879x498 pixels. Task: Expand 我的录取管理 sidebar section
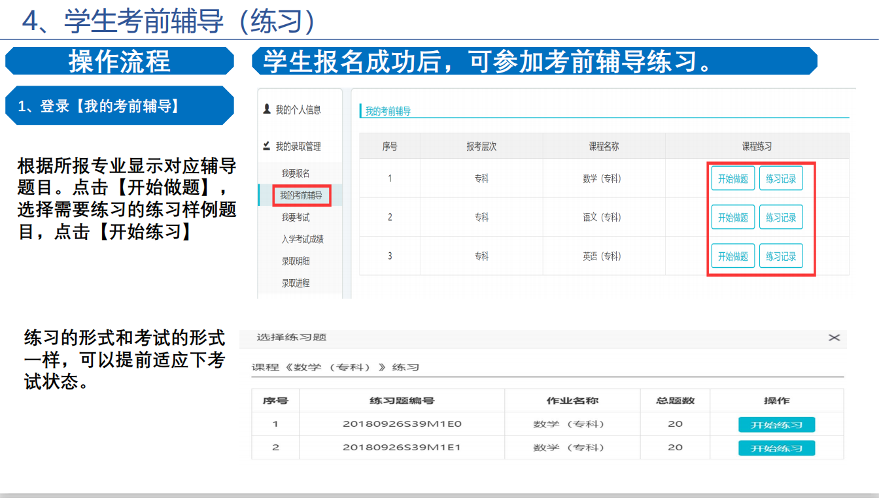click(x=298, y=146)
